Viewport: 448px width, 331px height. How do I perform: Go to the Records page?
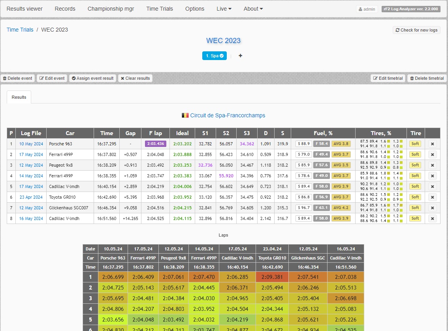[x=65, y=9]
